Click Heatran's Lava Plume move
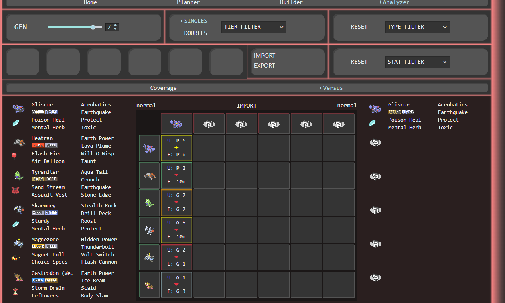 coord(96,146)
